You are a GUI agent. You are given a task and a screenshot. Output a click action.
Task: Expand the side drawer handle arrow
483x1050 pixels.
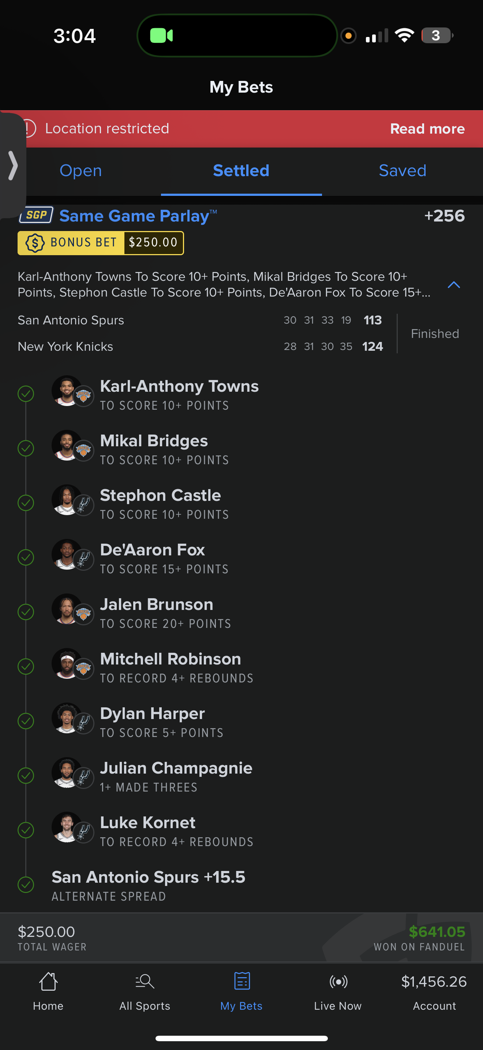13,165
